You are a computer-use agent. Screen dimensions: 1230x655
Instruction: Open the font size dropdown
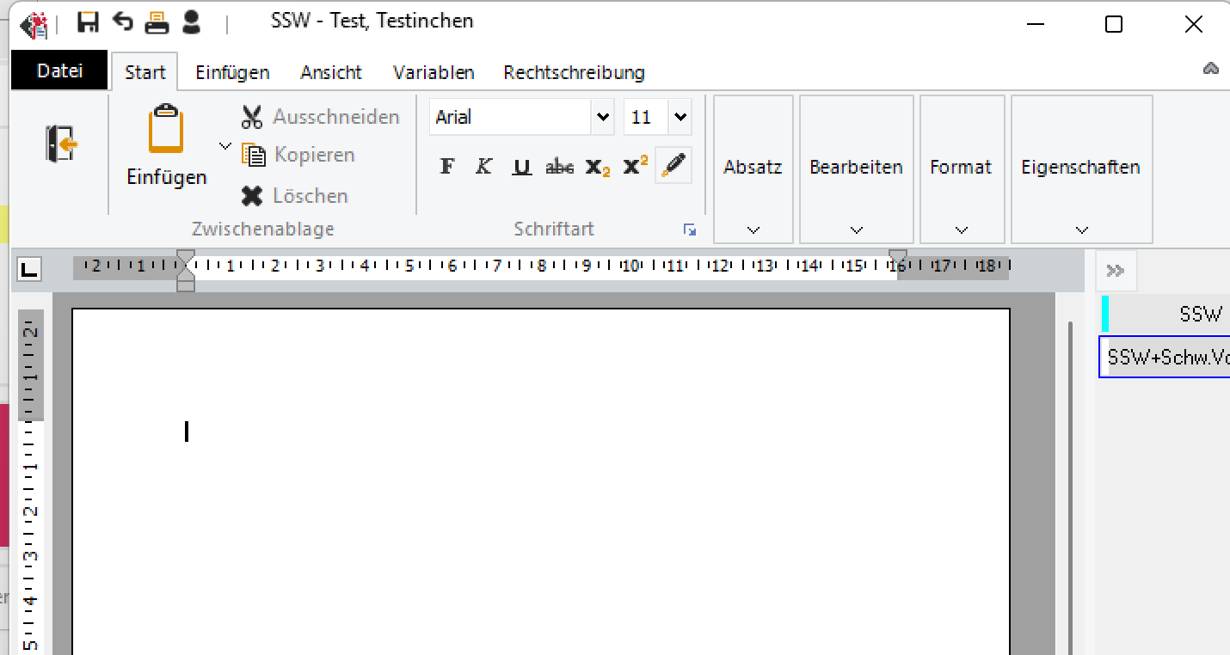pyautogui.click(x=680, y=117)
